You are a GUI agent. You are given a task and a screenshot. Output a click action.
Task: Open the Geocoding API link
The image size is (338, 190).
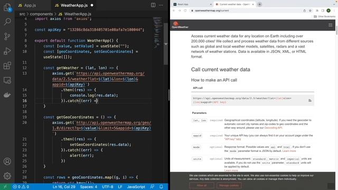click(273, 128)
